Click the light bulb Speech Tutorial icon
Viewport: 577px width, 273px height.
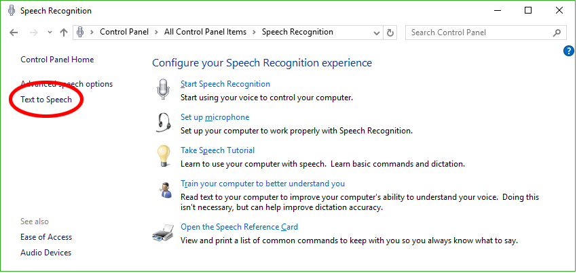click(x=164, y=156)
